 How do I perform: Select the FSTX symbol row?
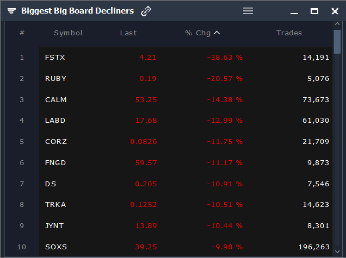coord(55,57)
